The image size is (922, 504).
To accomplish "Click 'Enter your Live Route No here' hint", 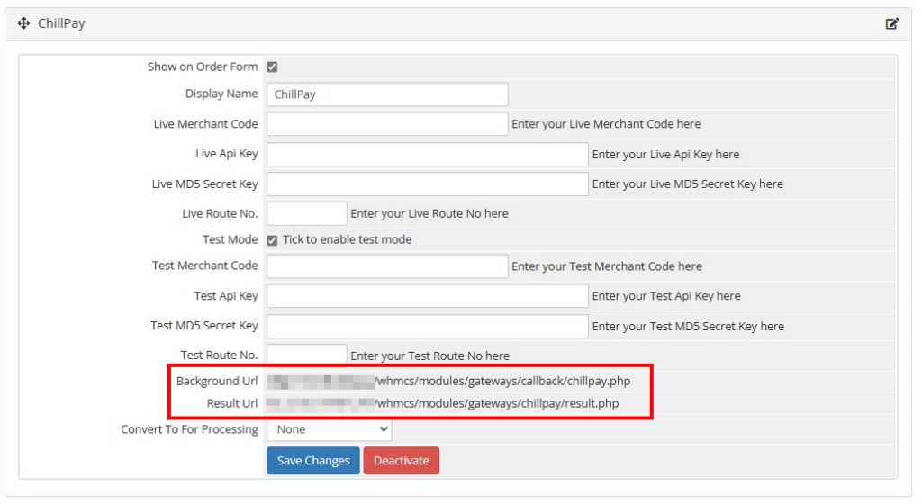I will click(x=429, y=214).
